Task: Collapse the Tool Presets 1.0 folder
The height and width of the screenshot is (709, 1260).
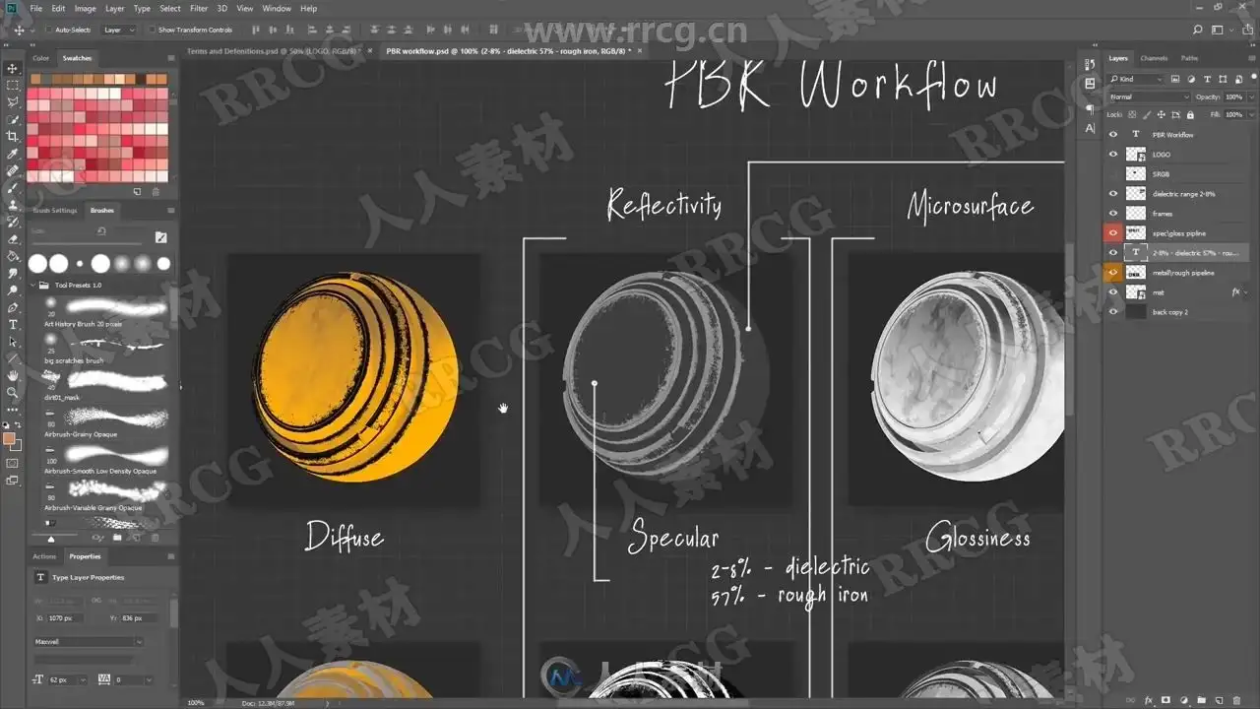Action: click(32, 286)
